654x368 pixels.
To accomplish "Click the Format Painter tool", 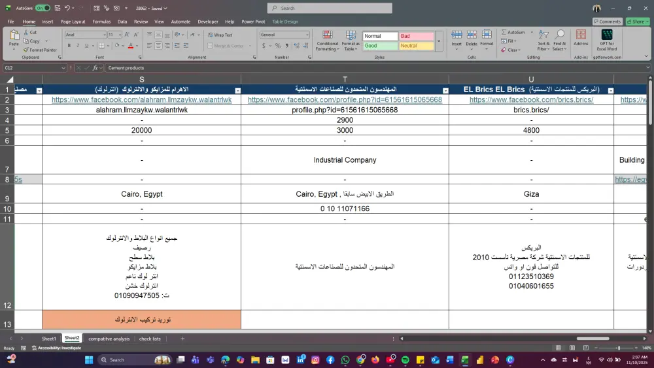I will click(x=40, y=50).
